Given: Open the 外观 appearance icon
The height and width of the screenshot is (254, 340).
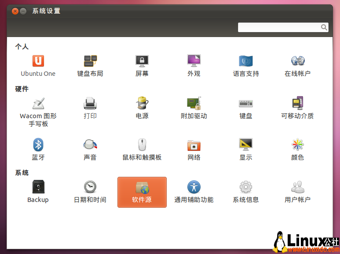Looking at the screenshot, I should coord(194,61).
